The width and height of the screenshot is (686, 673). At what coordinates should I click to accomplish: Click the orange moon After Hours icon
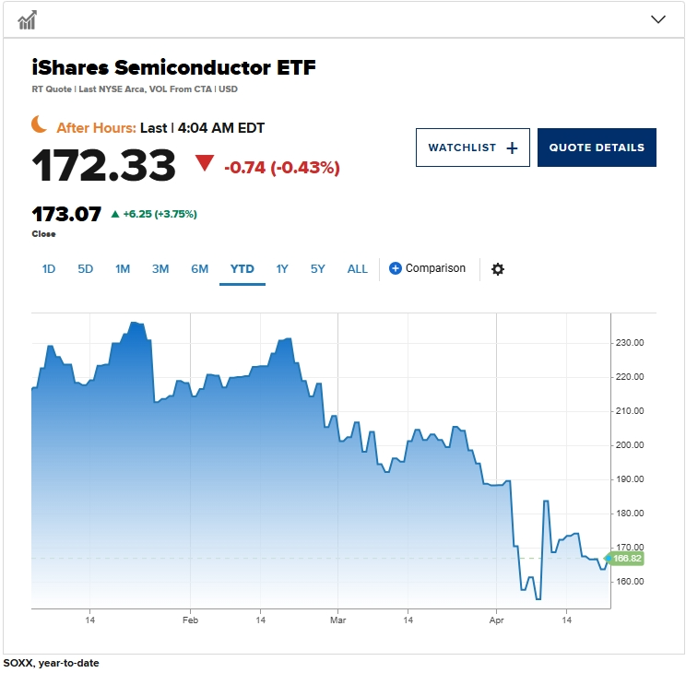tap(39, 124)
